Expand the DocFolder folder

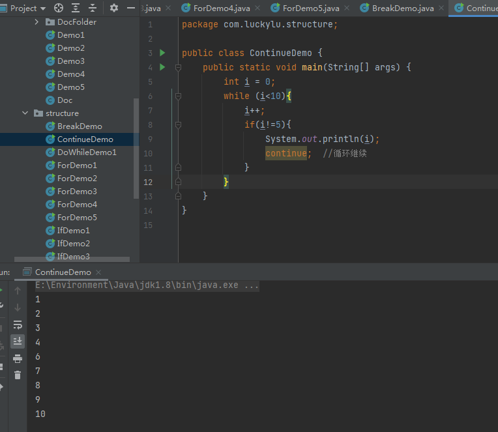(x=37, y=22)
